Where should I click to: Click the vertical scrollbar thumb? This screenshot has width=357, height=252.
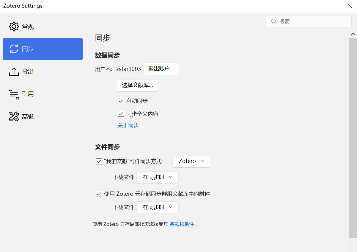[x=353, y=138]
